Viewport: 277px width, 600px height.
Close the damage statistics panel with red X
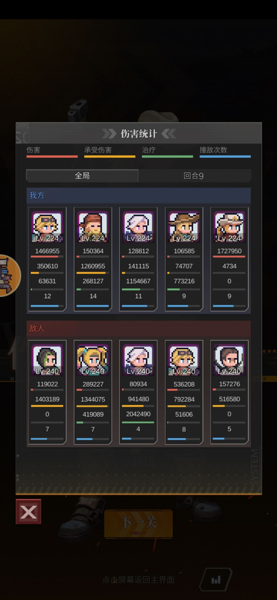click(x=28, y=512)
